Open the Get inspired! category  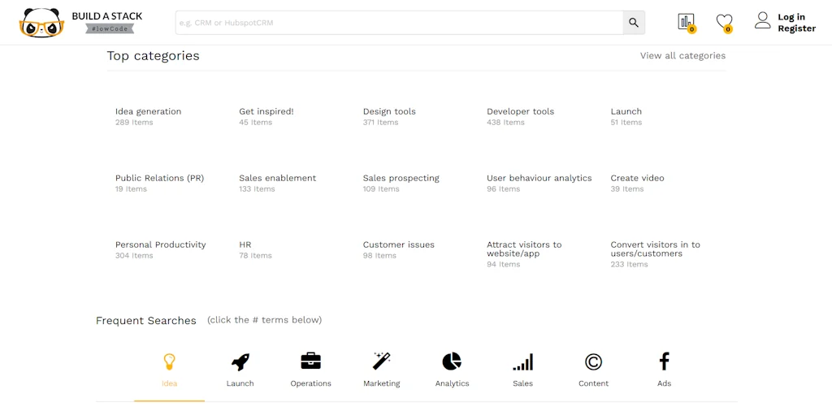266,111
